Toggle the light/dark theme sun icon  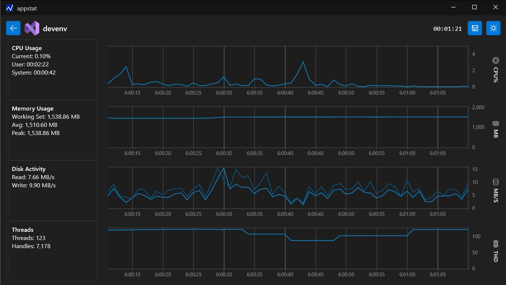pyautogui.click(x=493, y=28)
